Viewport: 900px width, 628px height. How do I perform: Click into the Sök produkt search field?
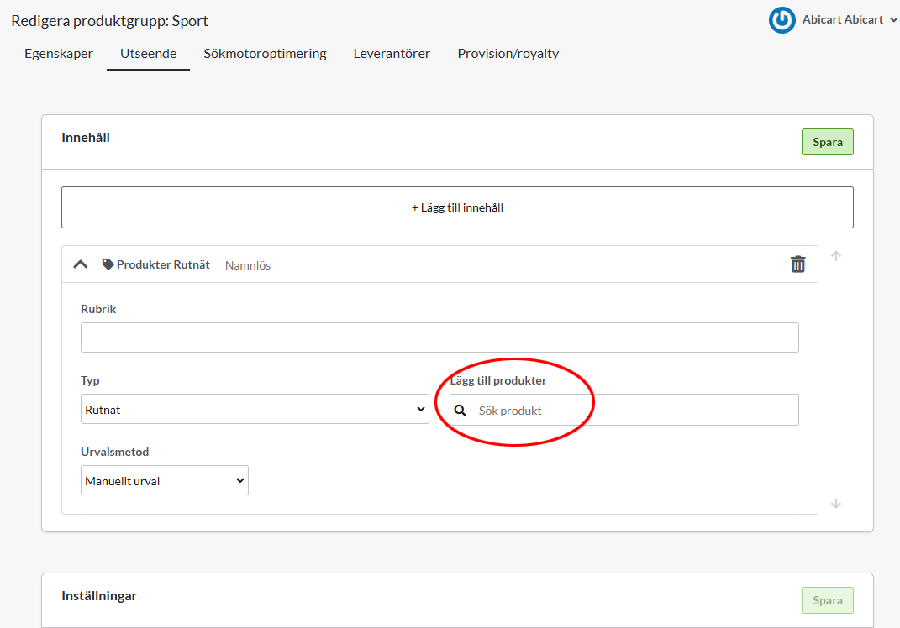coord(630,411)
